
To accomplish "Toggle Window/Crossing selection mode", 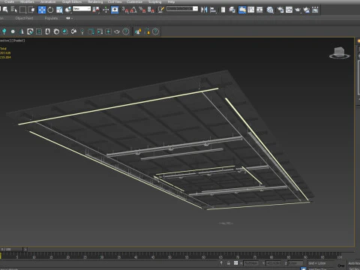I will 31,10.
